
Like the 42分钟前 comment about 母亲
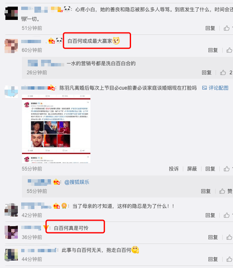click(227, 215)
